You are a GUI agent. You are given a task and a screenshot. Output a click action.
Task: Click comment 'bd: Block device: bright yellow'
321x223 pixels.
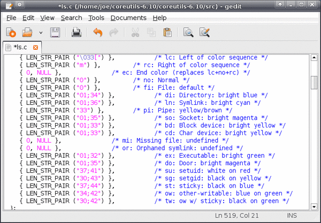[220, 126]
